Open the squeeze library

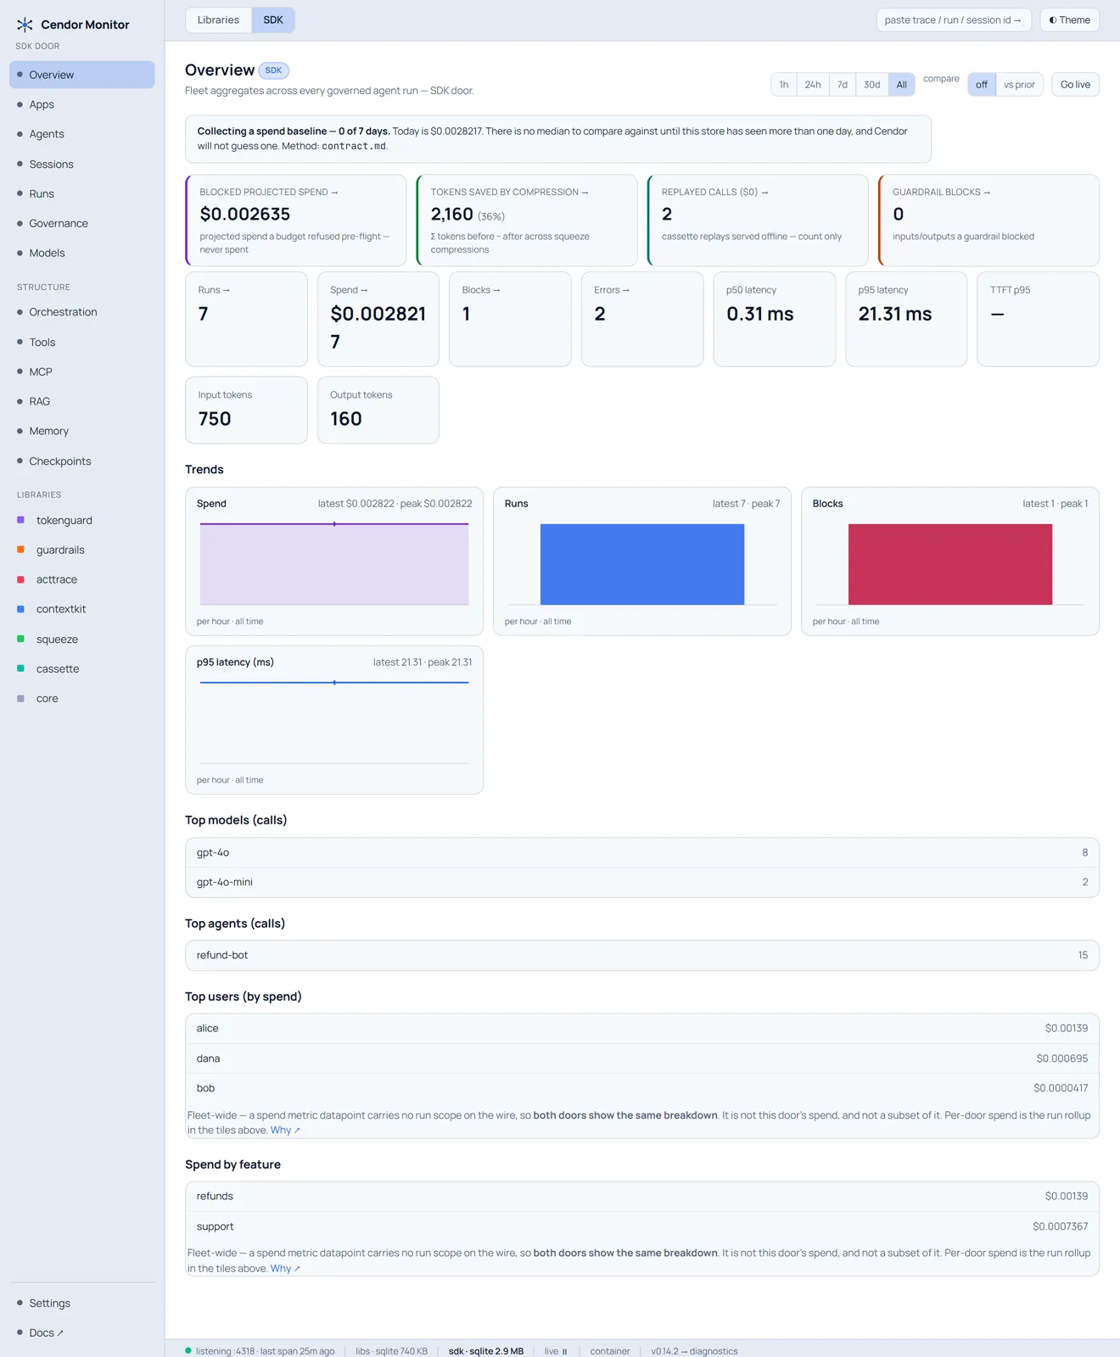81,639
